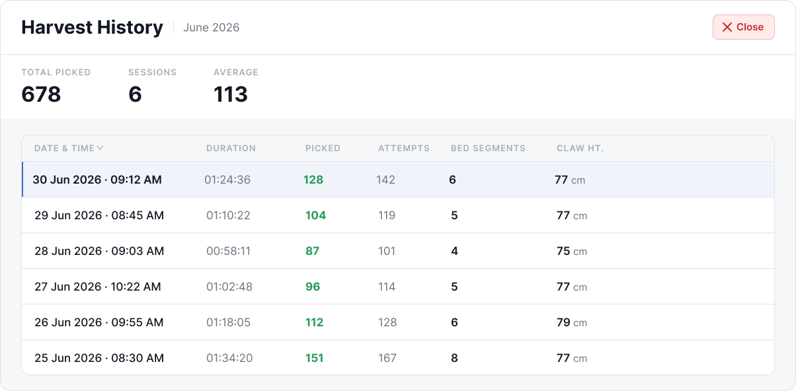
Task: Click the June 2026 subtitle
Action: 212,27
